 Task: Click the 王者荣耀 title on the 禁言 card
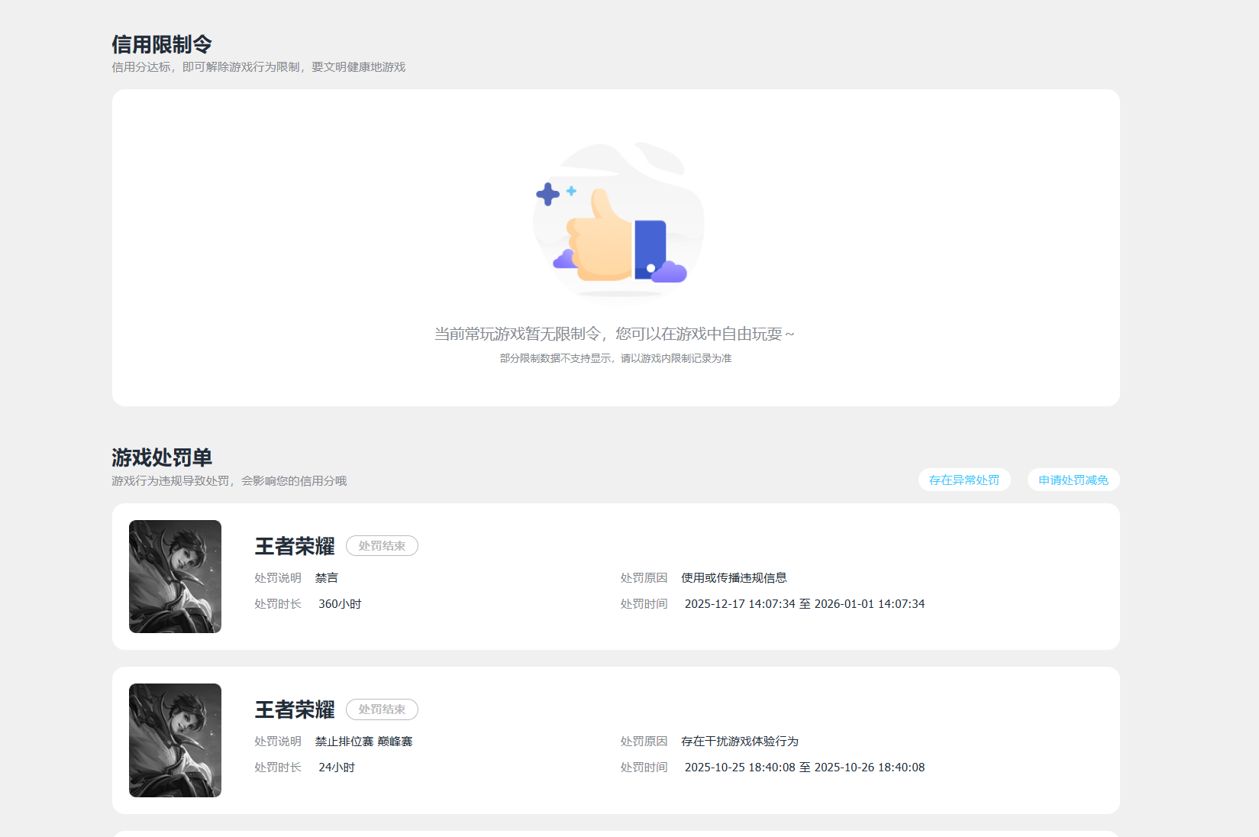click(295, 546)
